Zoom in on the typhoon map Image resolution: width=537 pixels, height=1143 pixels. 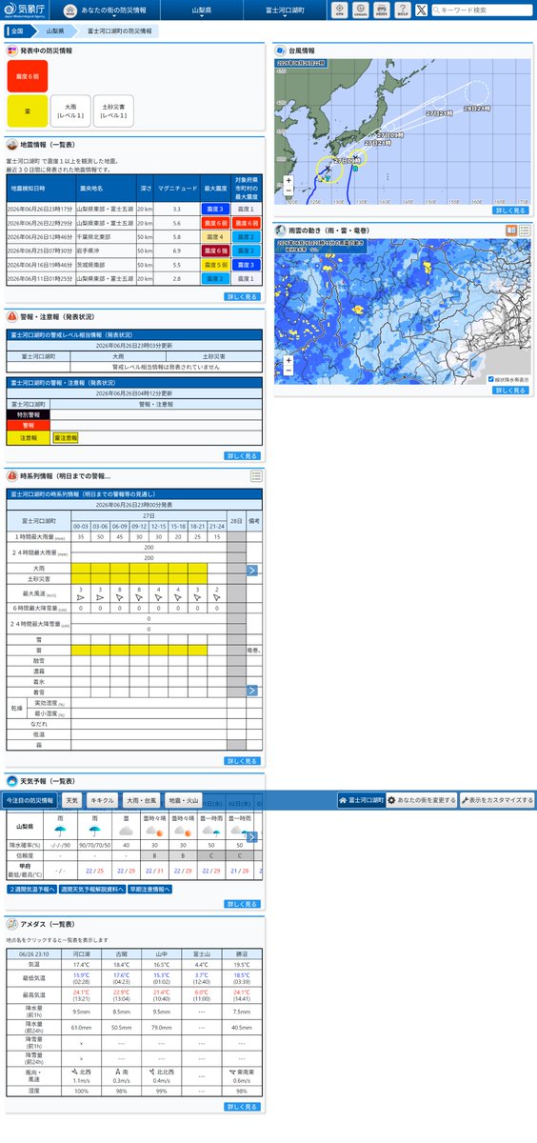(288, 180)
